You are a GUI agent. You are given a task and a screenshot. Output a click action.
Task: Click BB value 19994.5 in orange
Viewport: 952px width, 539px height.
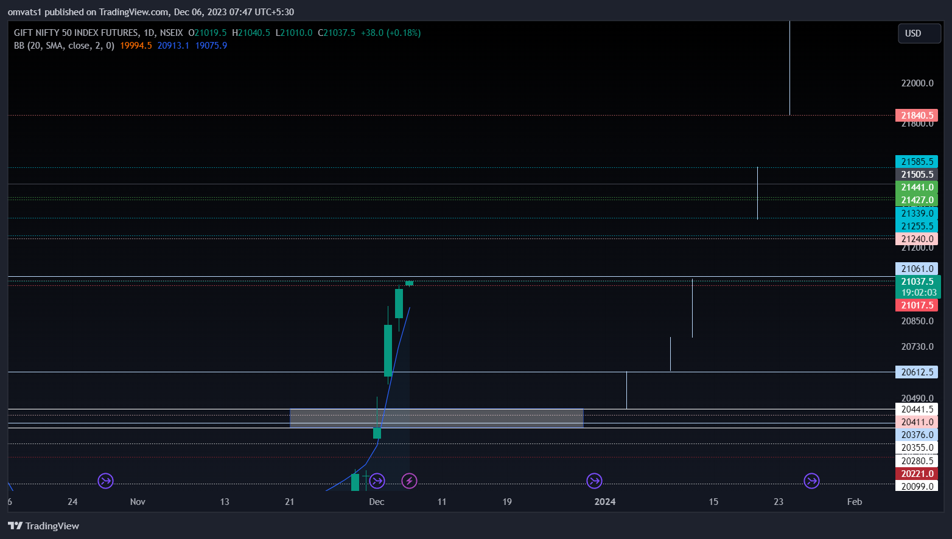(136, 46)
